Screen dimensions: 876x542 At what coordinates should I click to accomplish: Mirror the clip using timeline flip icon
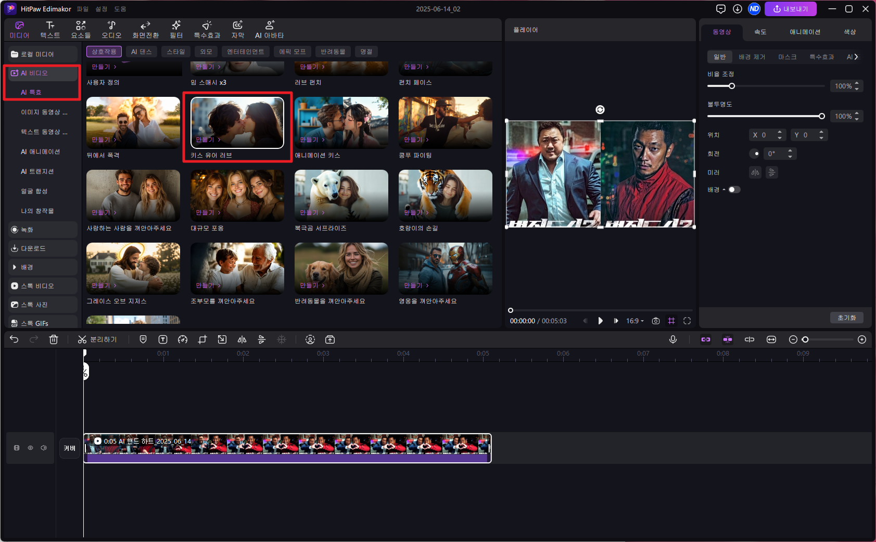242,339
